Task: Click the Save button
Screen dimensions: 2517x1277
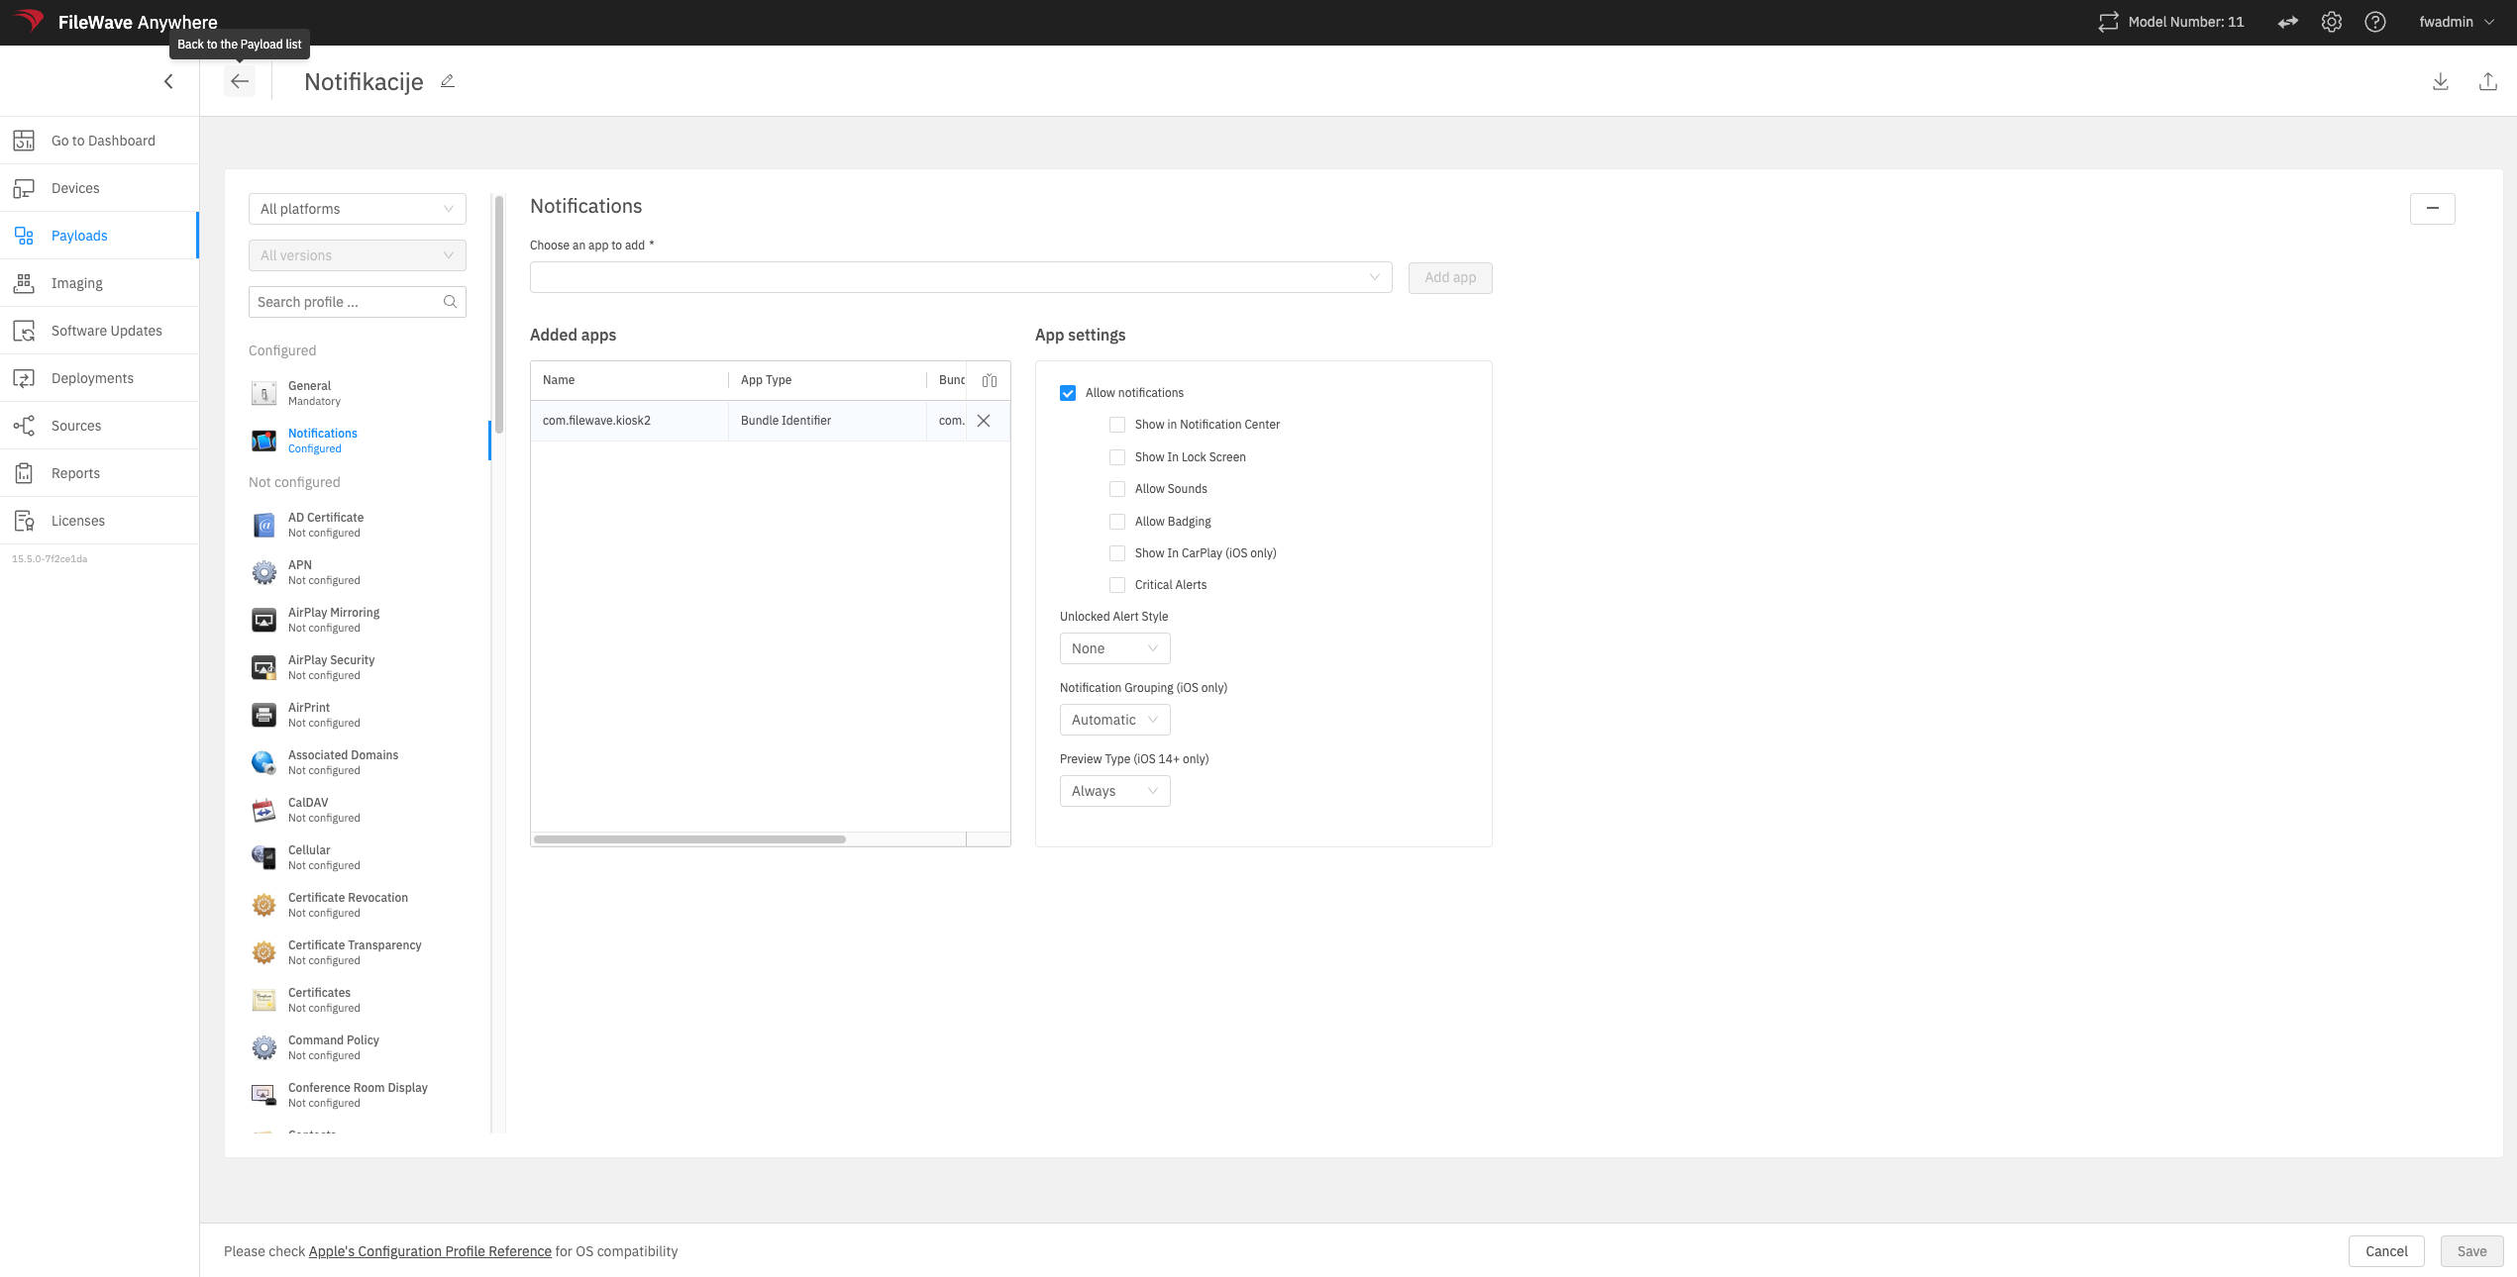Action: click(x=2471, y=1251)
